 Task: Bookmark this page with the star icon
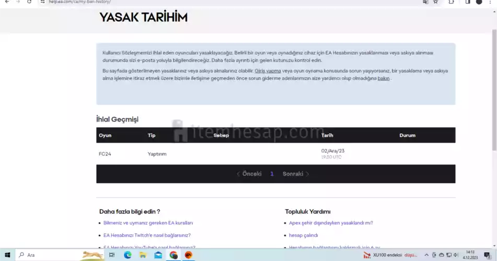[435, 2]
